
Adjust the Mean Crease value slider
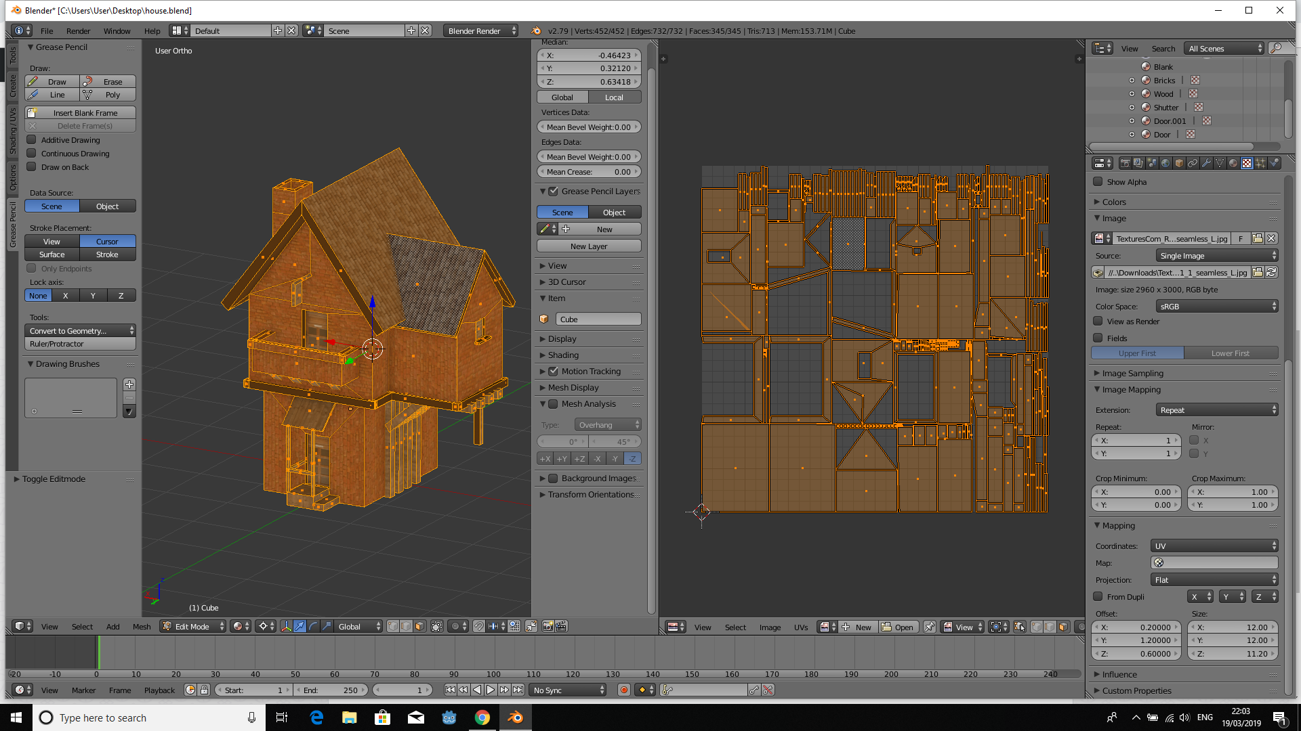pos(590,171)
